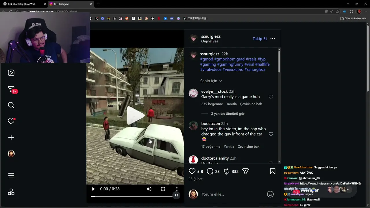Like the post with the heart icon

click(192, 171)
